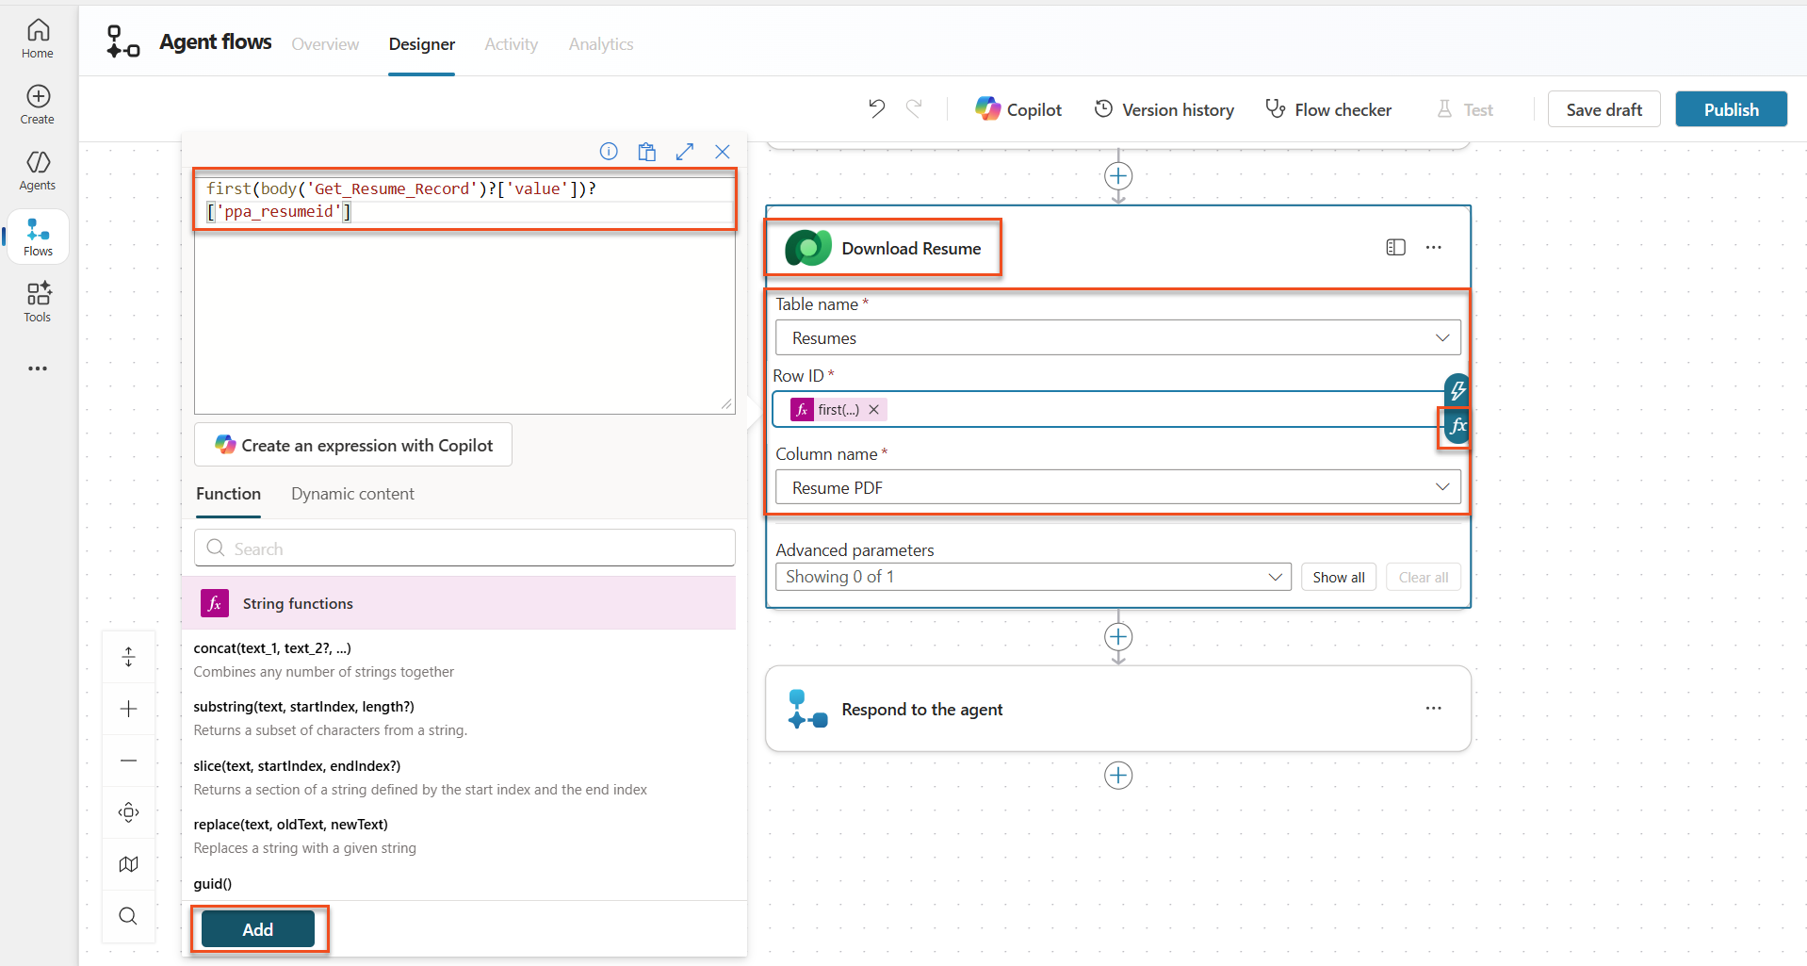Screen dimensions: 1807x966
Task: Click the Publish button
Action: [x=1730, y=109]
